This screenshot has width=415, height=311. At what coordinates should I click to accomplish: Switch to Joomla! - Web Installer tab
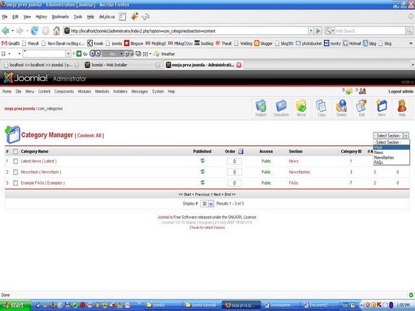[x=122, y=65]
